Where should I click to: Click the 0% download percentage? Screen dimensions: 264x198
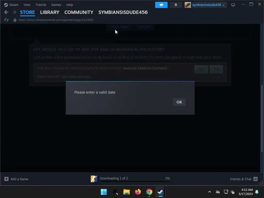click(168, 178)
